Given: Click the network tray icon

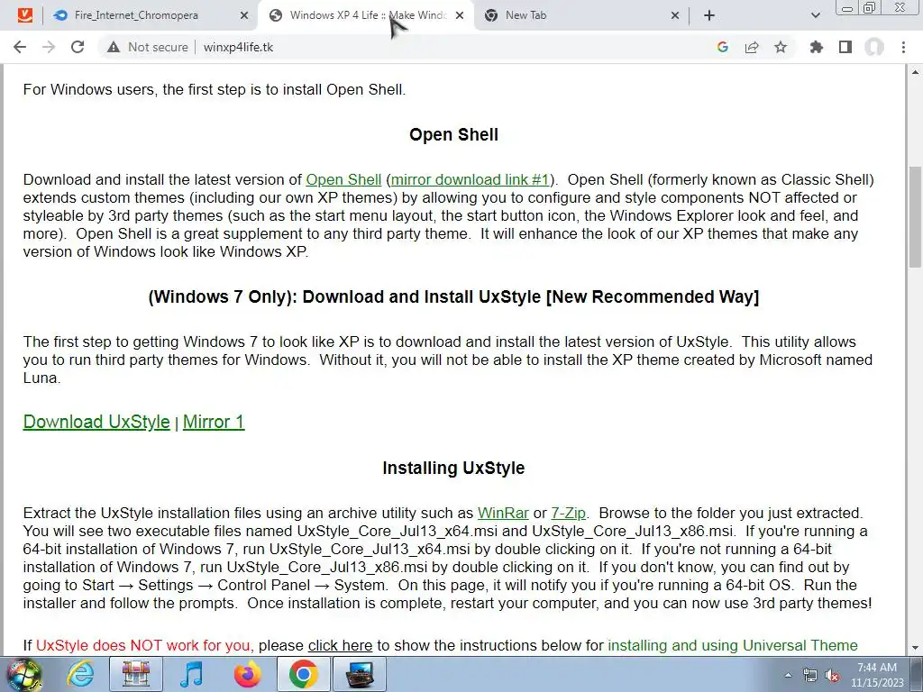Looking at the screenshot, I should (x=810, y=675).
